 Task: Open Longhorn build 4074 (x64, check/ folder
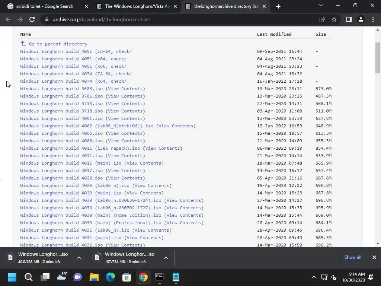coord(73,81)
